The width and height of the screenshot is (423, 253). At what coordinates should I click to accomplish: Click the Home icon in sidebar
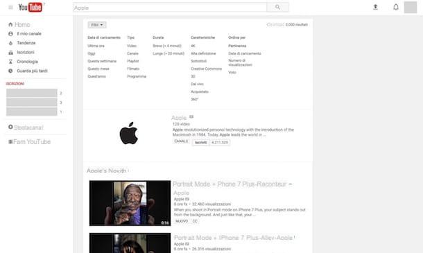(10, 24)
